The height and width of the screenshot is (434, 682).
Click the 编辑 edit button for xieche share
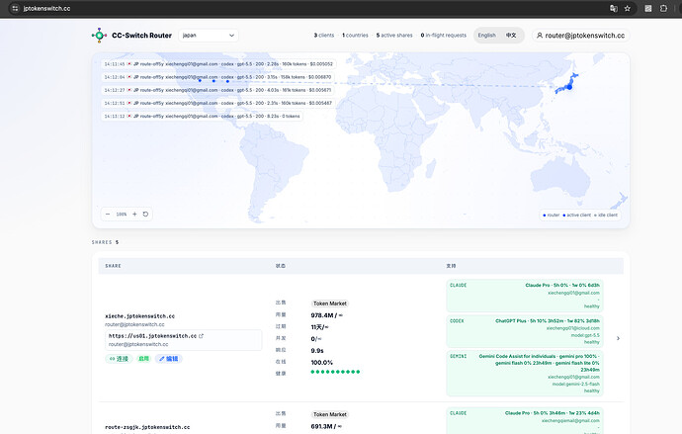(168, 359)
